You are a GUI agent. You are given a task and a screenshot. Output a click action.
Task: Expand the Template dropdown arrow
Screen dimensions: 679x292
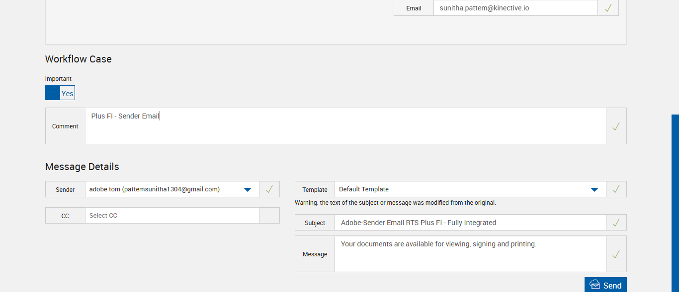(x=594, y=189)
